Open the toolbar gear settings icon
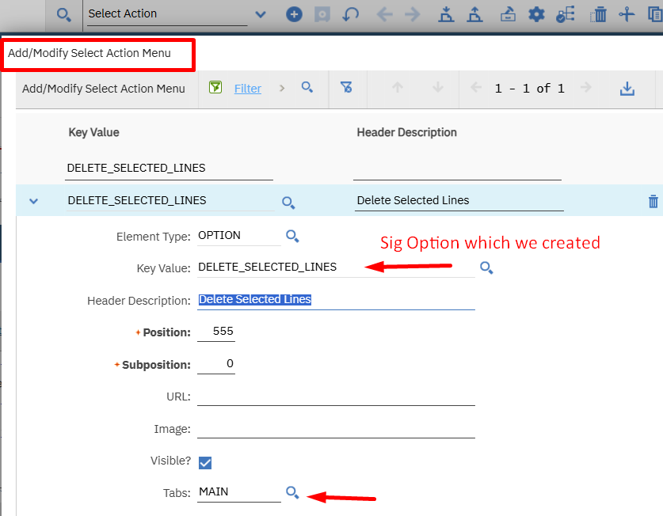This screenshot has width=663, height=516. pyautogui.click(x=537, y=13)
